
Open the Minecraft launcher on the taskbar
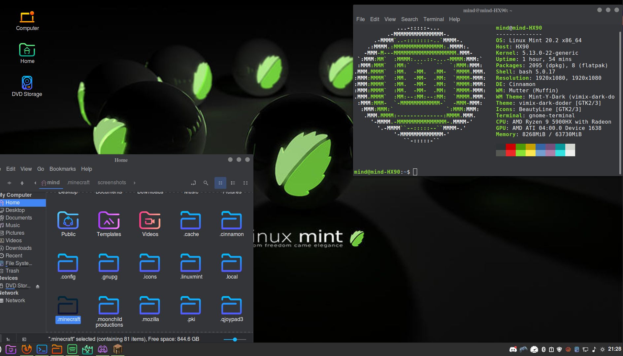[x=118, y=349]
